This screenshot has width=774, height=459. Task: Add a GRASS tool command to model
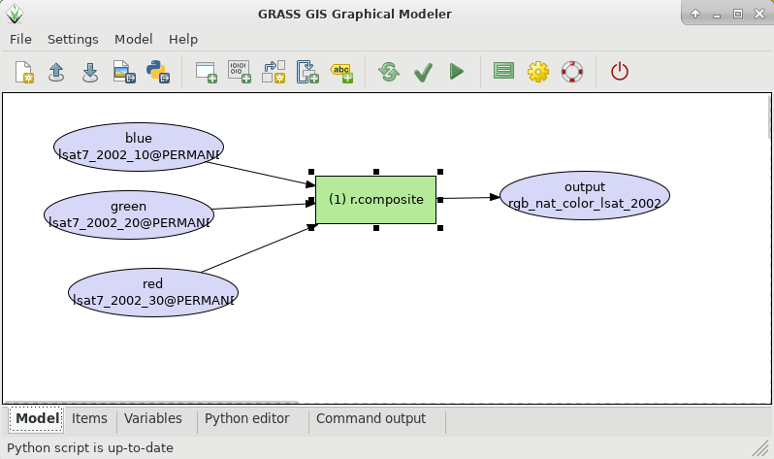tap(206, 72)
